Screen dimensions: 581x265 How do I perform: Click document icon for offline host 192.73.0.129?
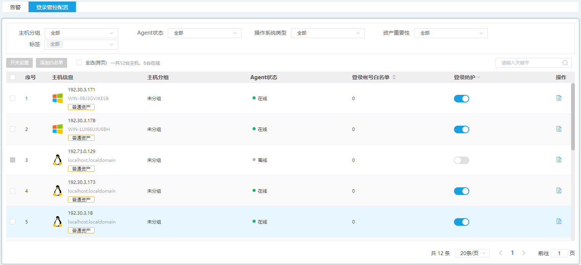[559, 160]
